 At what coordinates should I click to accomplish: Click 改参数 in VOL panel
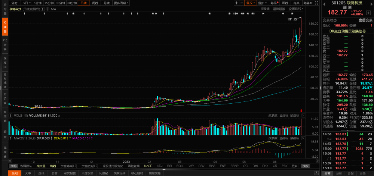[273, 116]
